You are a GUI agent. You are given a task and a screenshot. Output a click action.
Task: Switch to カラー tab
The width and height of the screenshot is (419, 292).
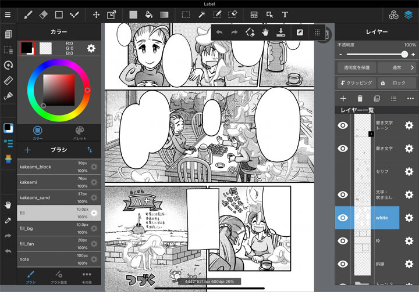(x=38, y=133)
